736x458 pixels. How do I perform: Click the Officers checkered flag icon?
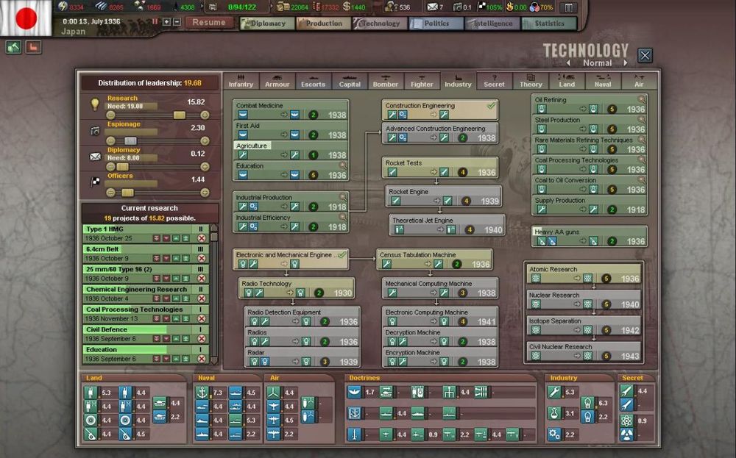tap(95, 182)
